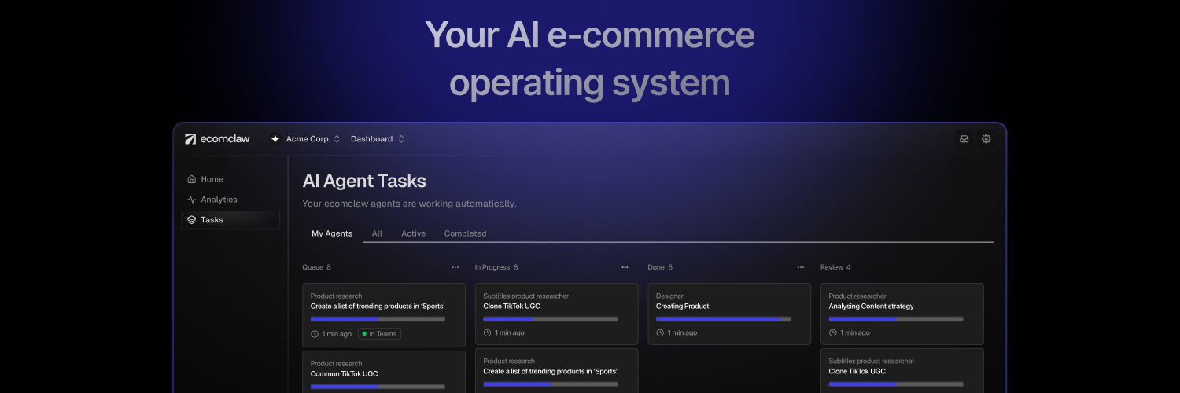Click the Done 8 column header
The height and width of the screenshot is (393, 1180).
660,267
